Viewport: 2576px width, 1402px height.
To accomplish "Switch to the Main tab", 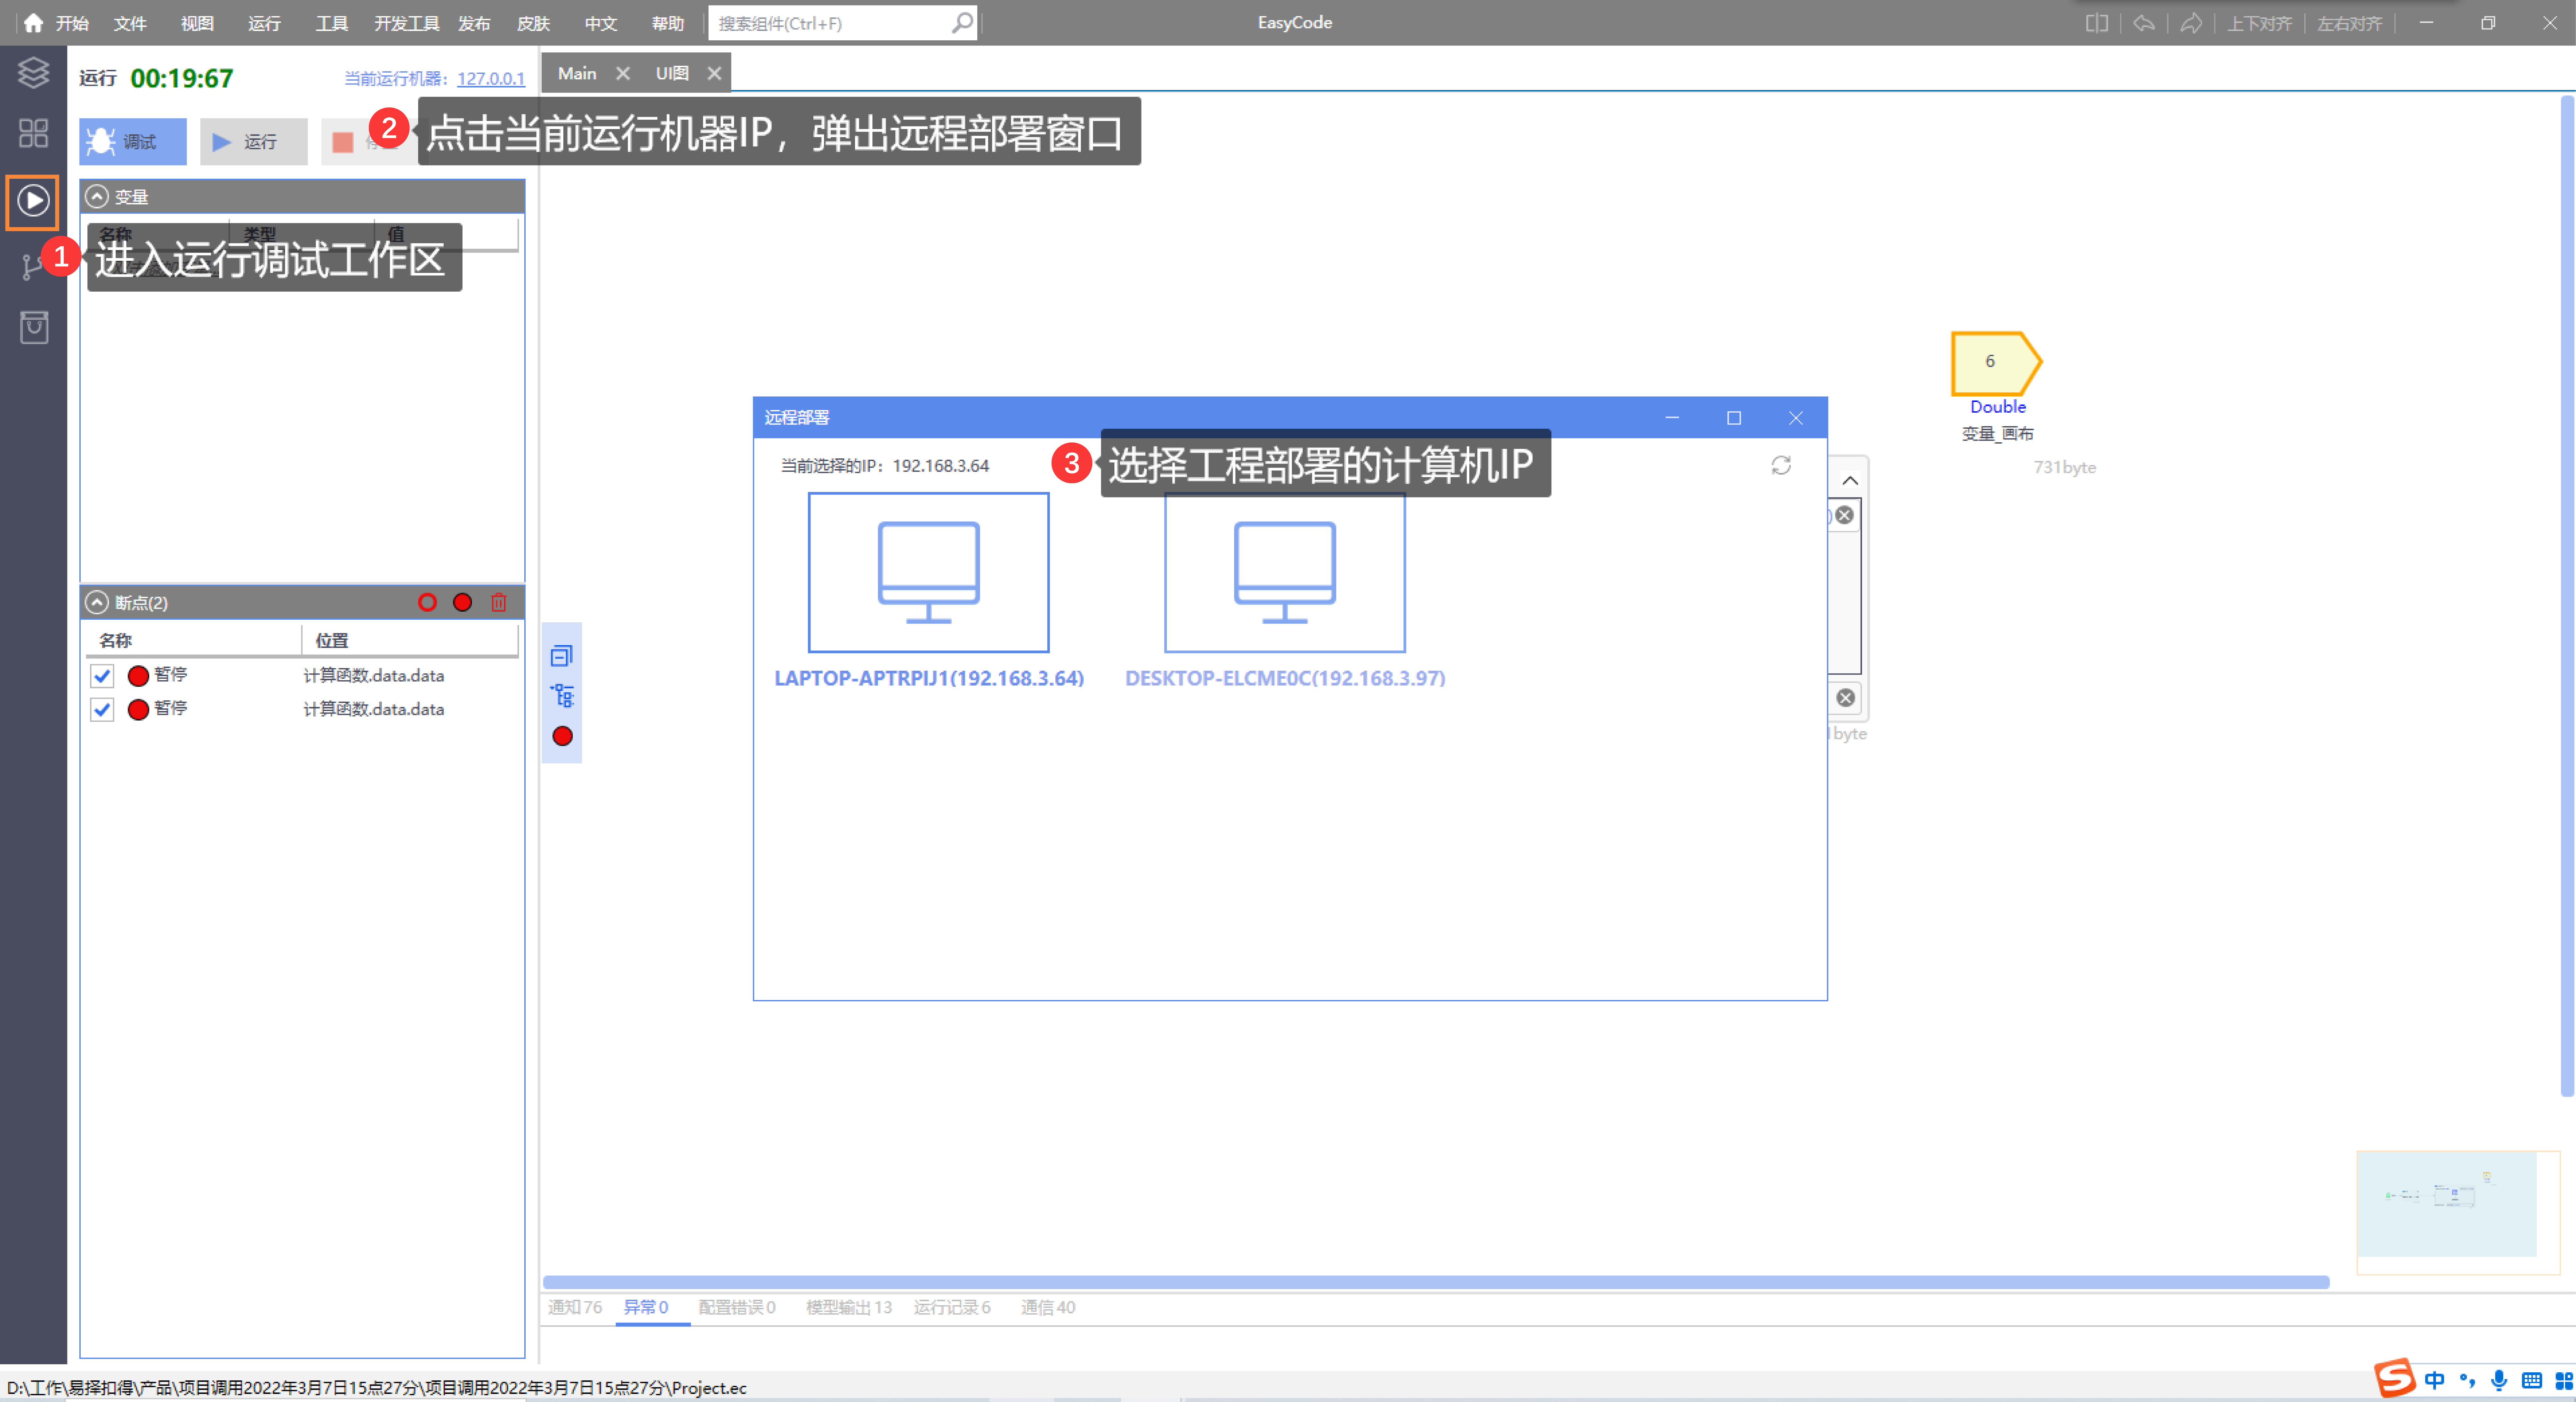I will click(577, 73).
